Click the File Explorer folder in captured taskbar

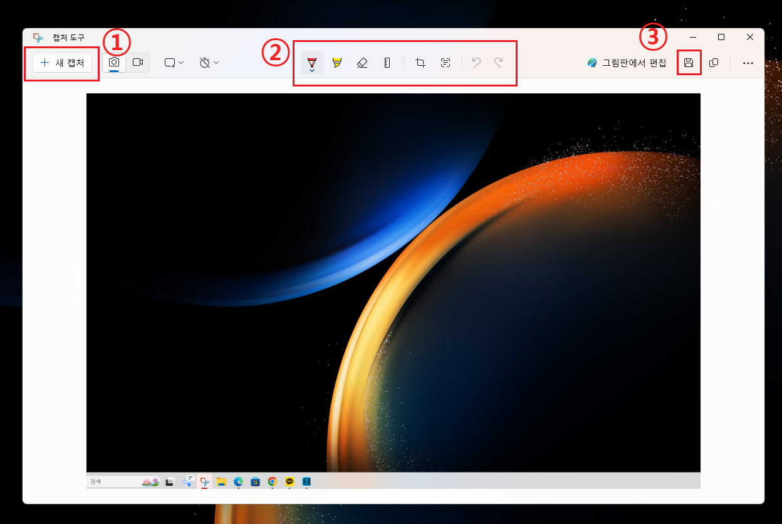(221, 481)
